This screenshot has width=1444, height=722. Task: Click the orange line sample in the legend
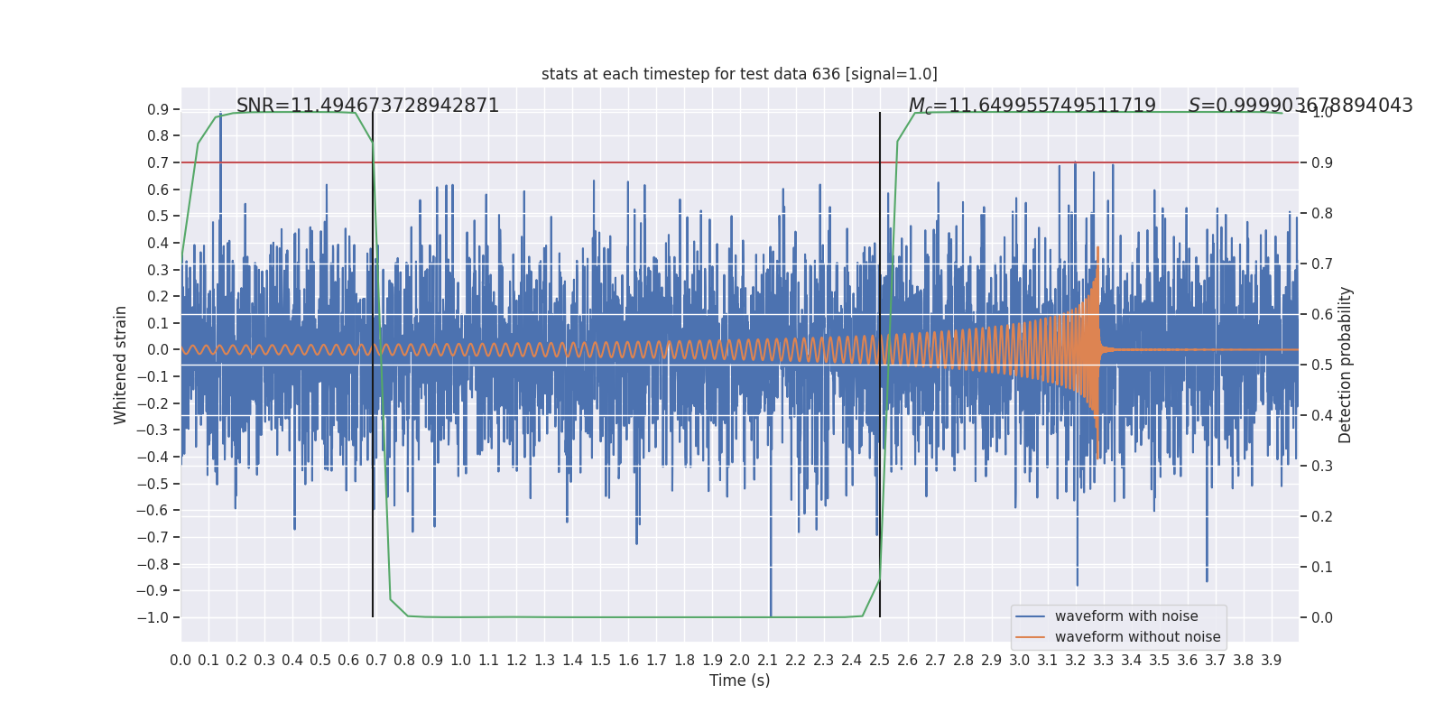pos(1031,637)
